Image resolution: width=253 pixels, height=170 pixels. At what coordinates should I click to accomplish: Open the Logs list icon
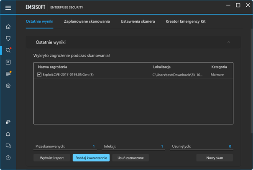[x=8, y=74]
